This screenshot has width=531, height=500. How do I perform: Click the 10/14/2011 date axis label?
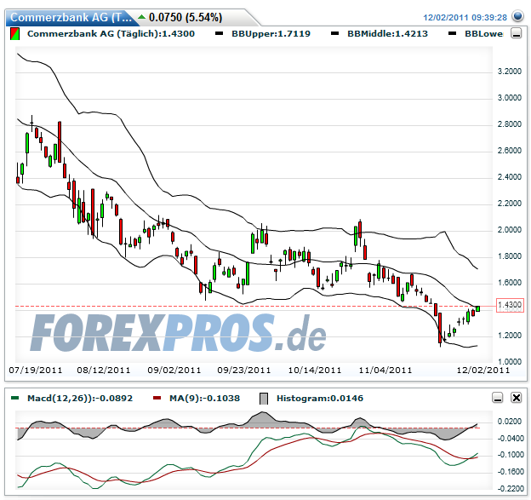[315, 370]
